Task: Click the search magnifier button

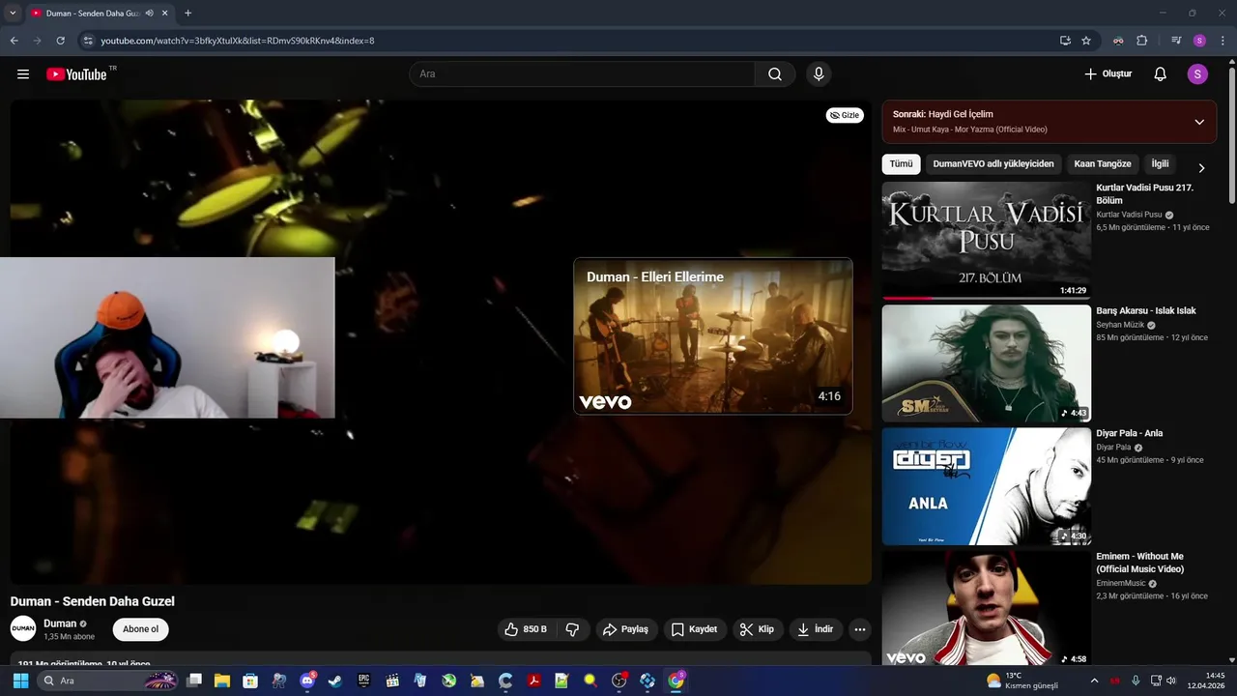Action: tap(775, 74)
